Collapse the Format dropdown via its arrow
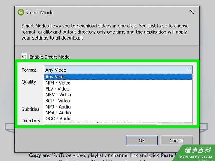 pyautogui.click(x=189, y=70)
